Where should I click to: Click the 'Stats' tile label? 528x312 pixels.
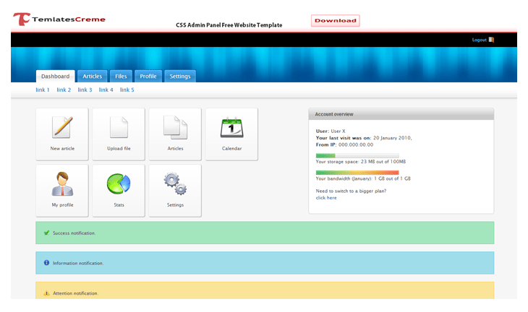119,205
